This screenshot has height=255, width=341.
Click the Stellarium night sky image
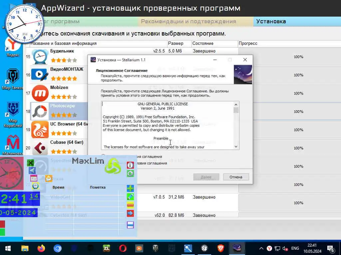click(x=243, y=74)
